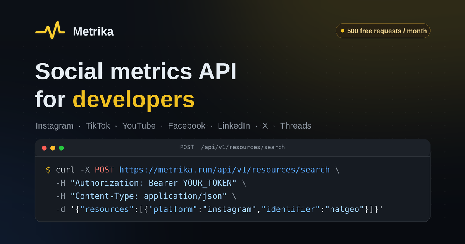Screen dimensions: 465x244
Task: Click the red POST method in the curl command
Action: pyautogui.click(x=105, y=170)
